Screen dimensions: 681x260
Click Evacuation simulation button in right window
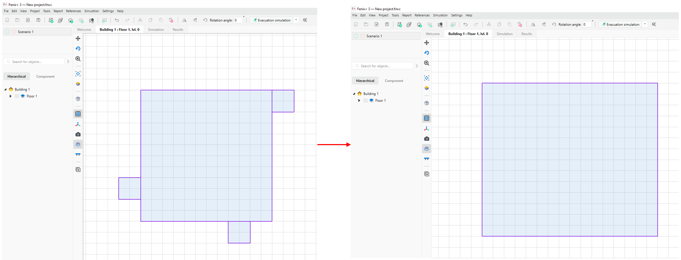(620, 24)
